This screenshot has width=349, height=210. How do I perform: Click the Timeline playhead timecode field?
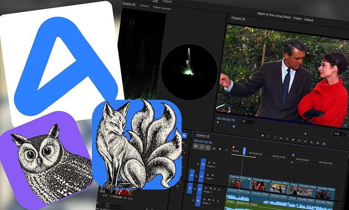(x=203, y=142)
